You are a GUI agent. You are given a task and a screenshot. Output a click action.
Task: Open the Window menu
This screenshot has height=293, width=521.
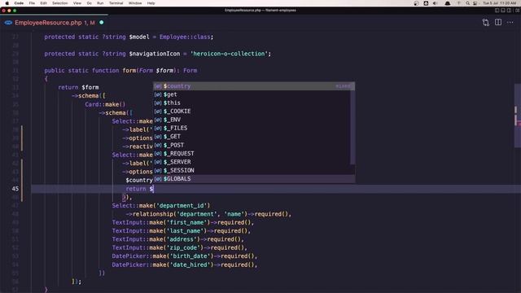click(135, 3)
